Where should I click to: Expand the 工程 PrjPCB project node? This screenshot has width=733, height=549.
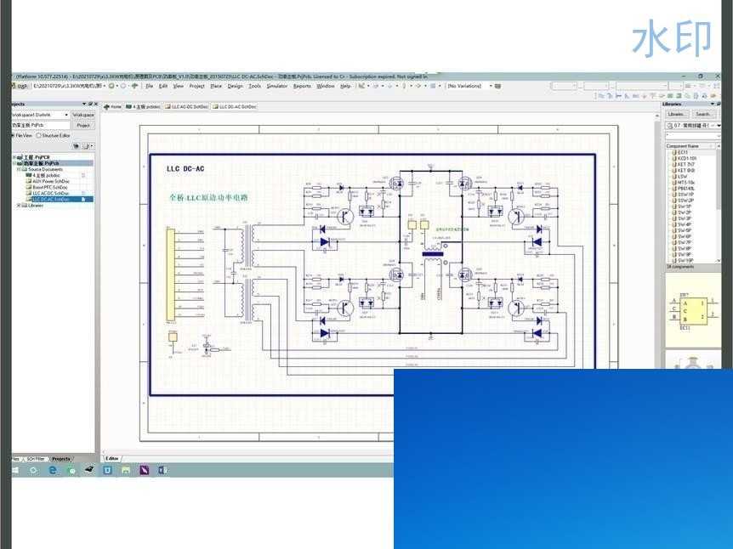[x=14, y=158]
